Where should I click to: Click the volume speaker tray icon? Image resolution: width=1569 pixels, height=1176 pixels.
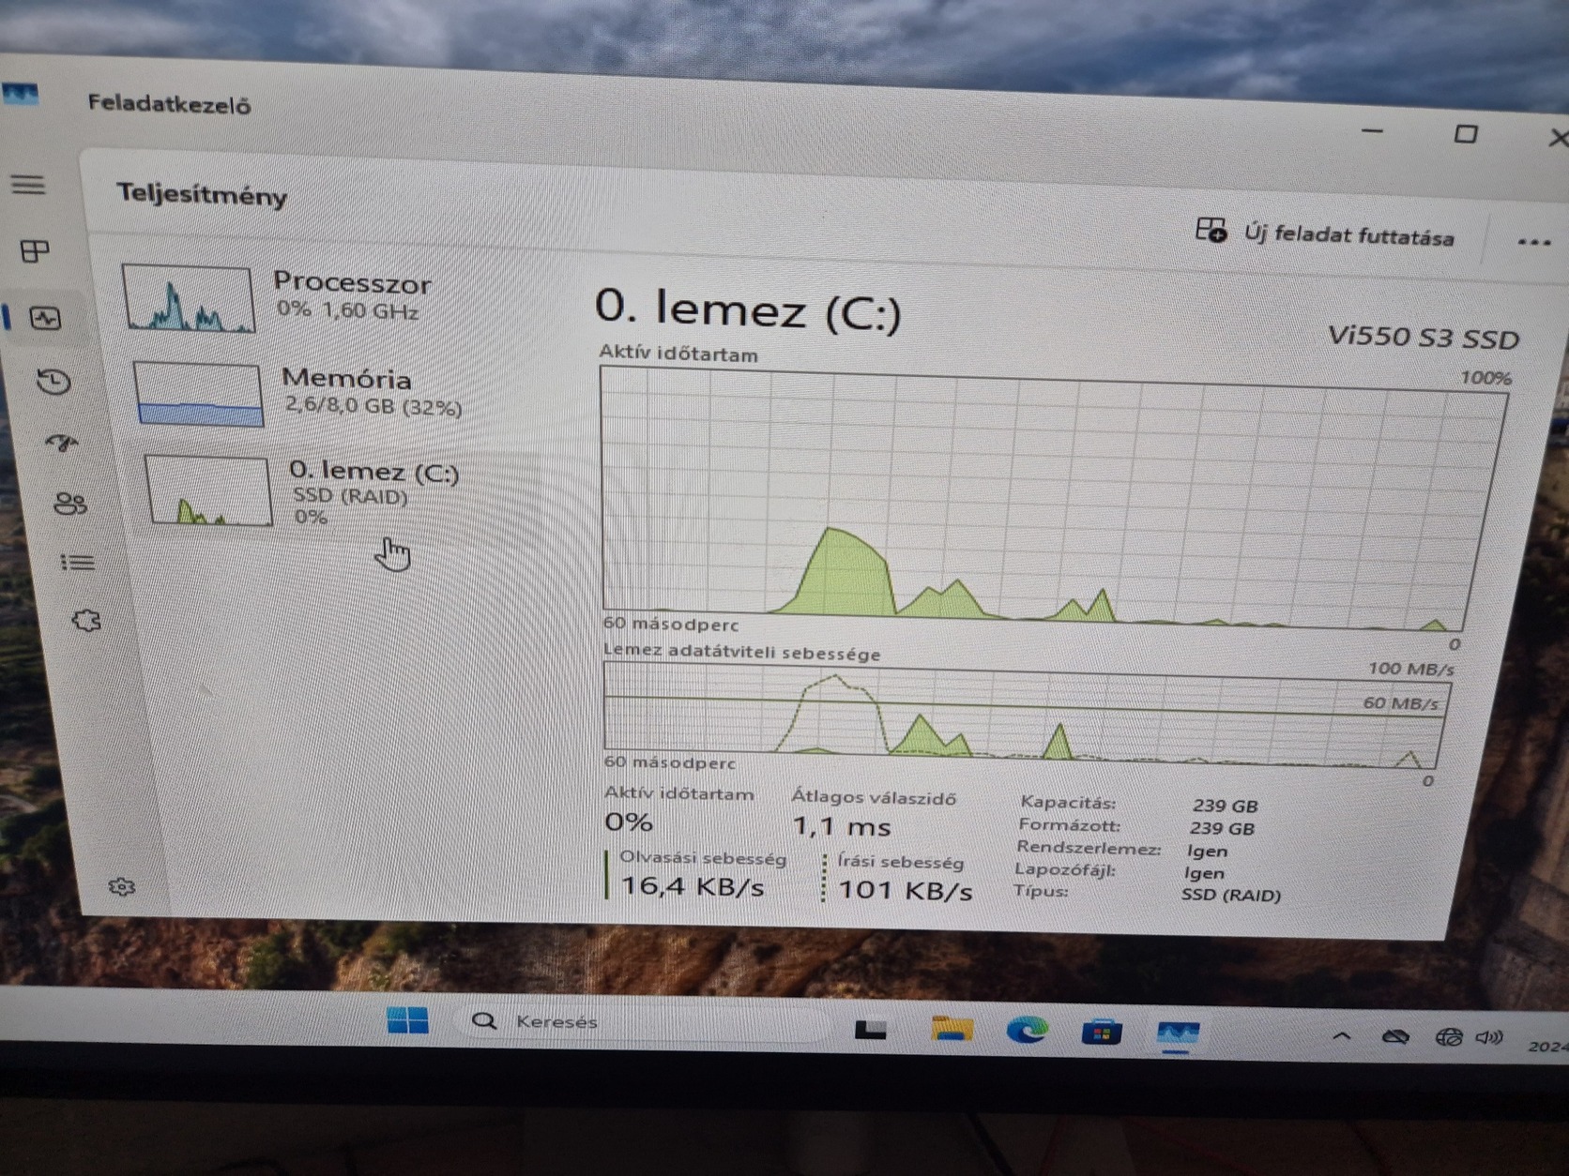1488,1037
